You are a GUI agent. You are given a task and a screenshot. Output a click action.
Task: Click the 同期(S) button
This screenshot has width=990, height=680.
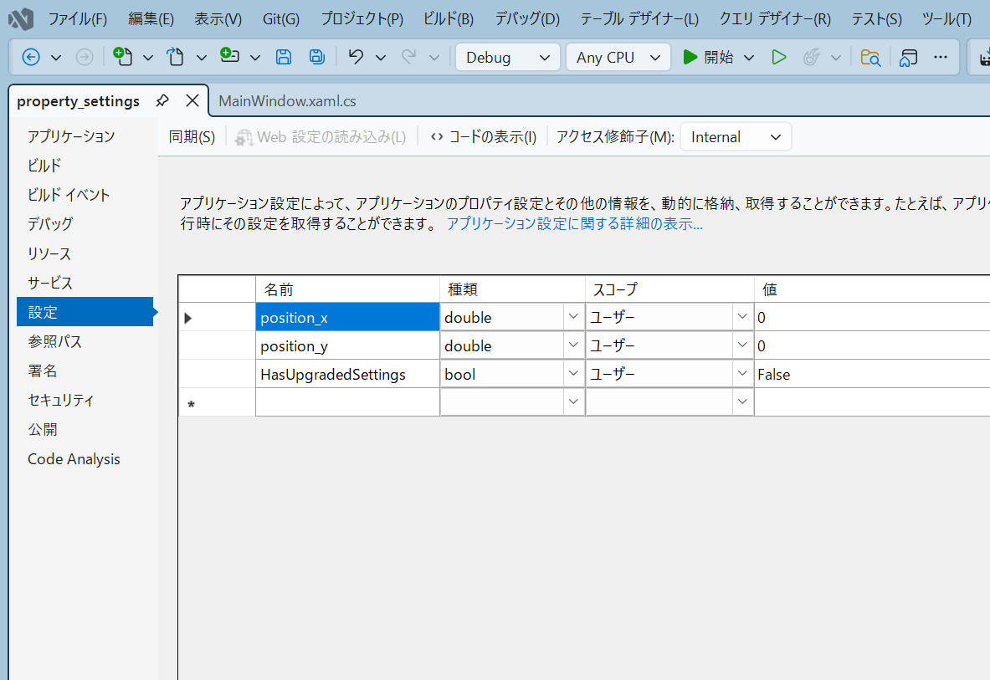(x=192, y=137)
